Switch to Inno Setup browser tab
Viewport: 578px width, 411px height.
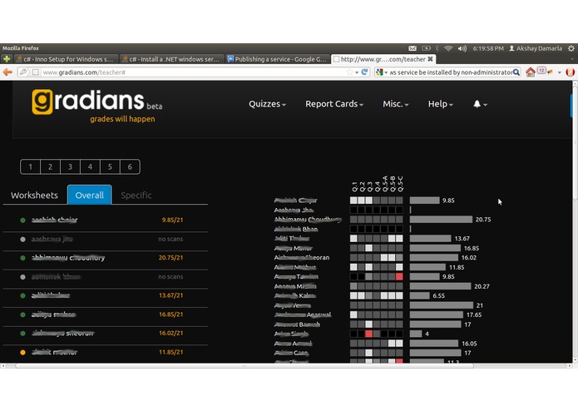[x=67, y=59]
